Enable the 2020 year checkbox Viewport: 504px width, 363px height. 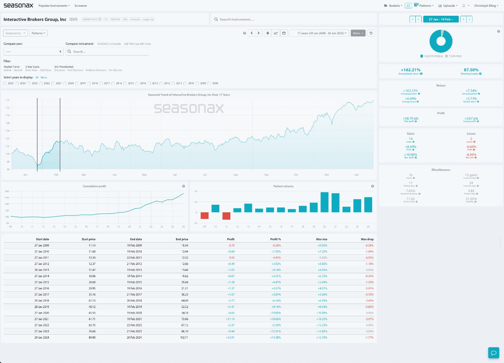point(65,83)
